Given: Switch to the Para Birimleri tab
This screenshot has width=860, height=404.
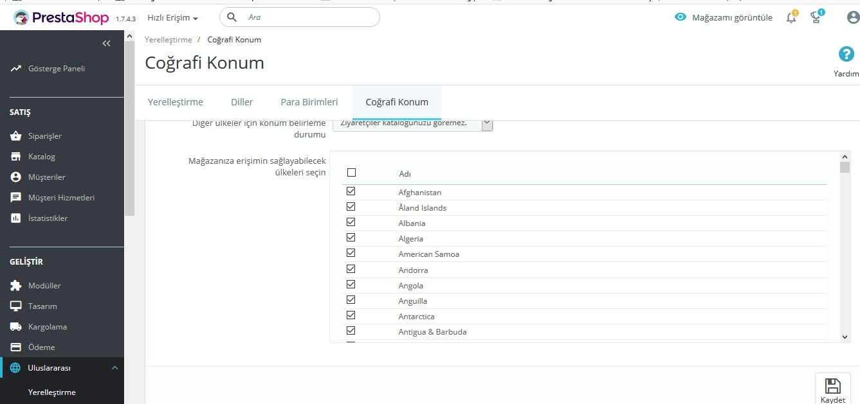Looking at the screenshot, I should point(309,102).
